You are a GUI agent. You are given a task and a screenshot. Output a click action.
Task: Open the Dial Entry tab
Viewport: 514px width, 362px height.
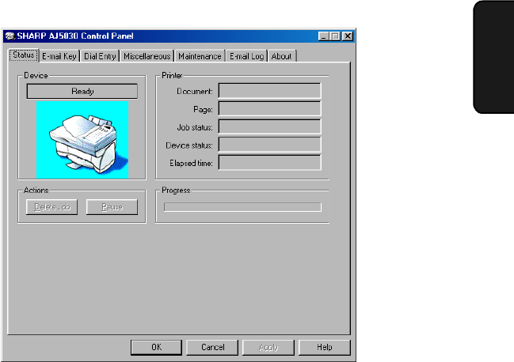tap(100, 56)
